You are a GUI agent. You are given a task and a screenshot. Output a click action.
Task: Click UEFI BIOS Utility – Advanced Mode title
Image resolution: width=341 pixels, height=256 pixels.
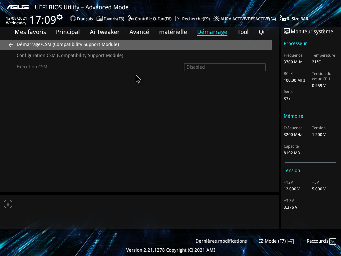pos(82,7)
